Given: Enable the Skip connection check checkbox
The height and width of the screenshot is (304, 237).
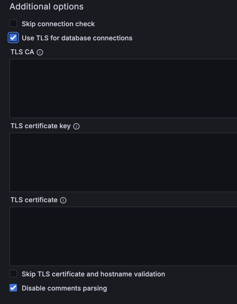Looking at the screenshot, I should click(x=13, y=24).
